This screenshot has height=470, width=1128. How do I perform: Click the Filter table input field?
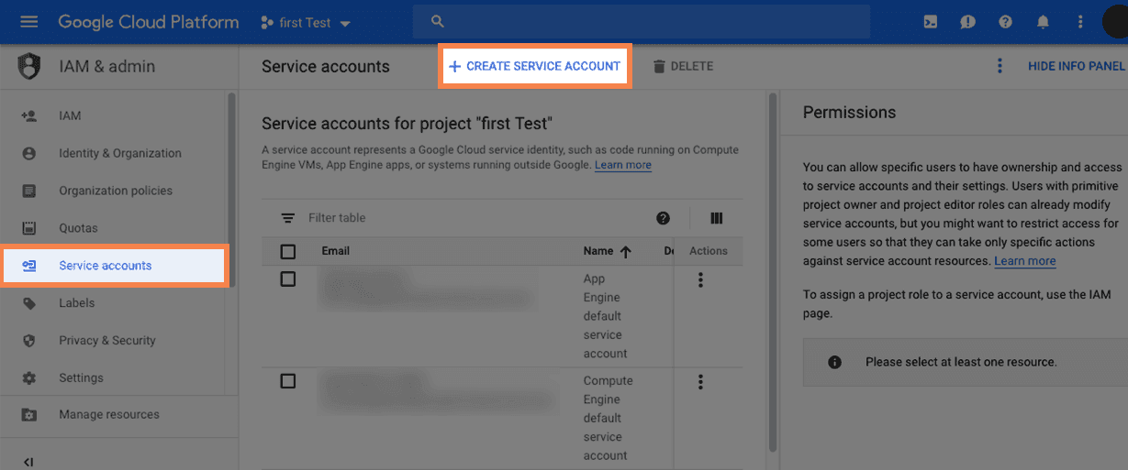click(x=459, y=218)
